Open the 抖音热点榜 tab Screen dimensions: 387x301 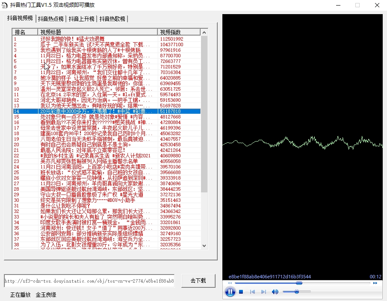coord(51,19)
